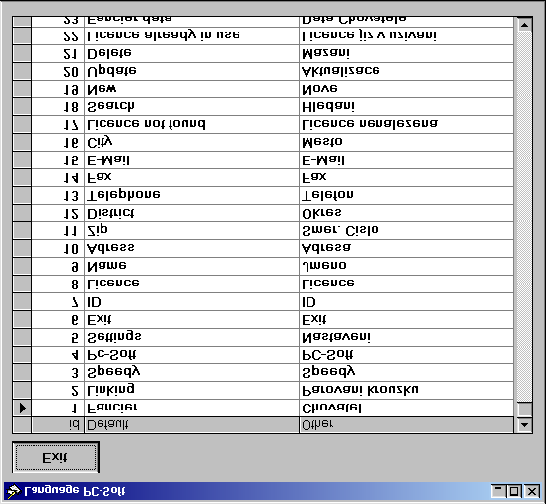This screenshot has height=504, width=546.
Task: Select row 8 'Licence' in the Default column
Action: (x=191, y=283)
